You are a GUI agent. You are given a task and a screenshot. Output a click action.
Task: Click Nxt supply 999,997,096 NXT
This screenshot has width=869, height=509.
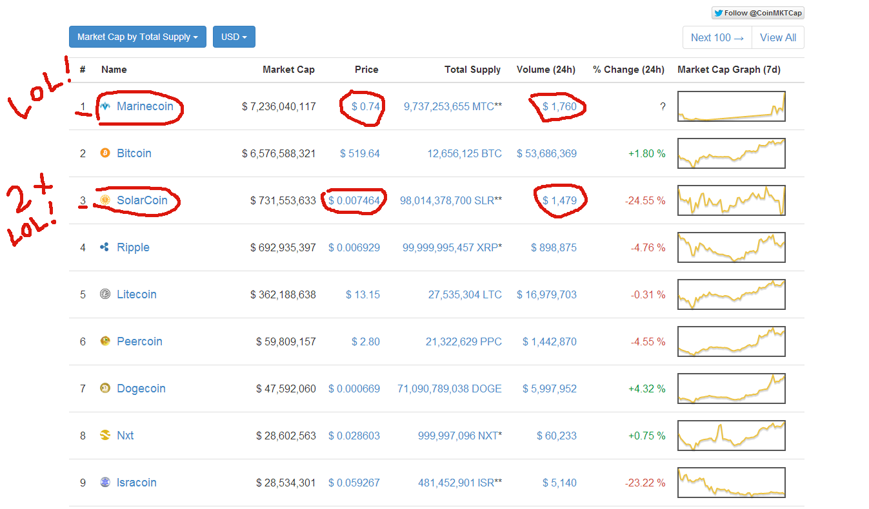point(458,436)
